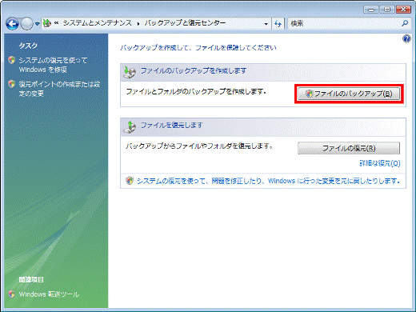Click title バックアップを作成して、ファイルを保護してください
416x312 pixels.
point(198,48)
